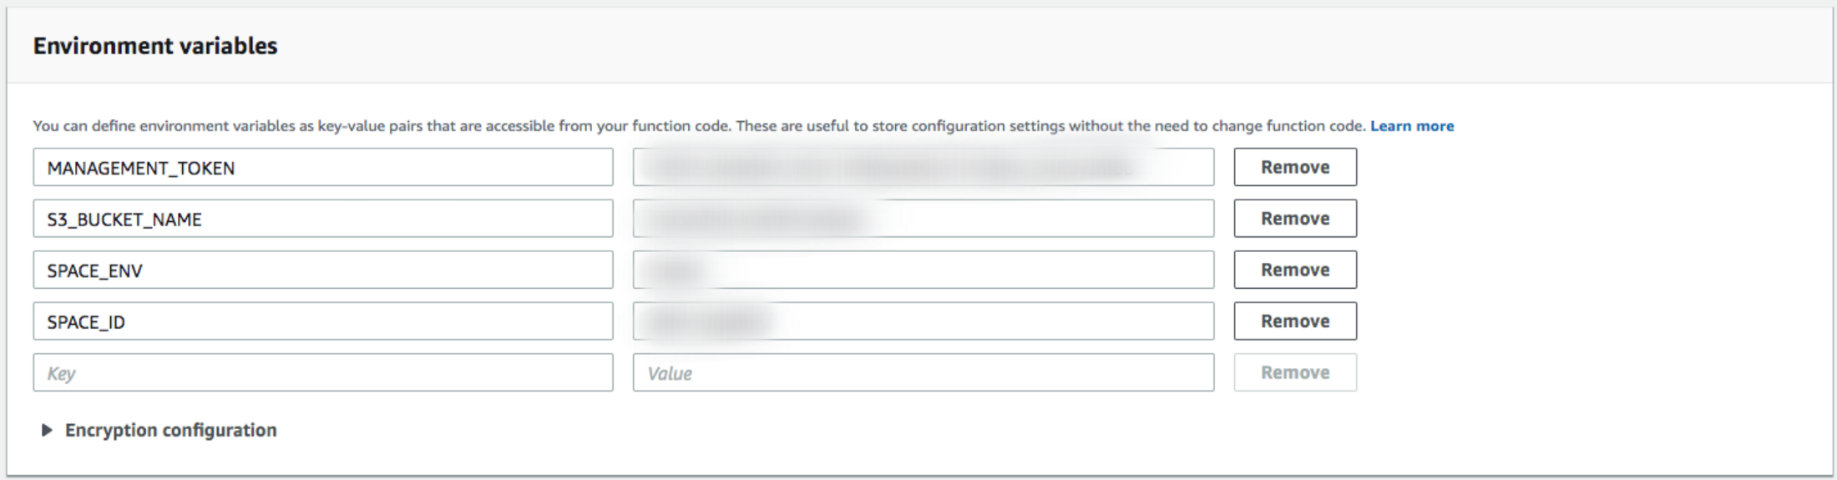The image size is (1837, 480).
Task: Focus the empty Value input field
Action: tap(924, 372)
